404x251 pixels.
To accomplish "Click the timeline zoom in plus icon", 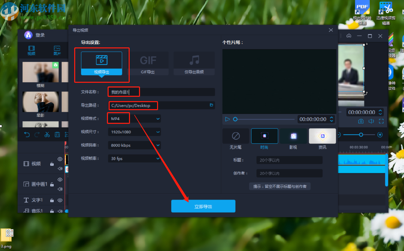I will pyautogui.click(x=380, y=135).
